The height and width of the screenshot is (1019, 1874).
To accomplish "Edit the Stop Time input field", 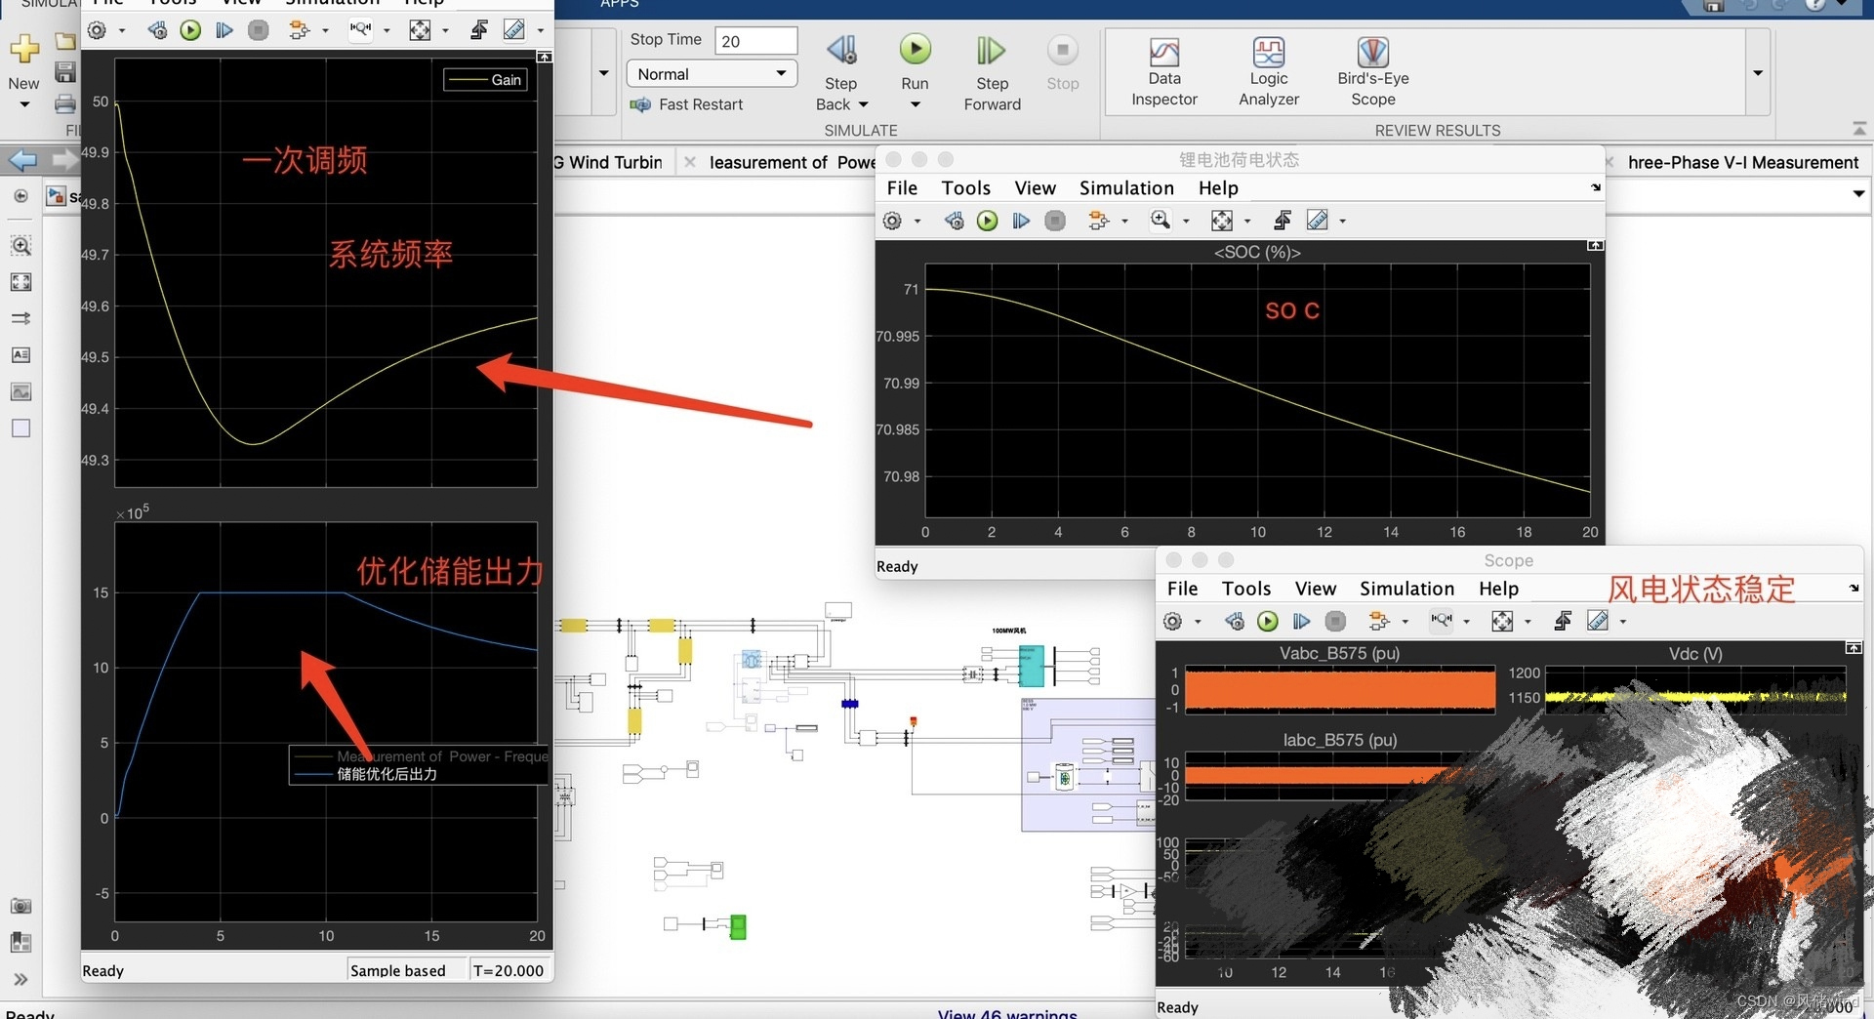I will pos(756,40).
